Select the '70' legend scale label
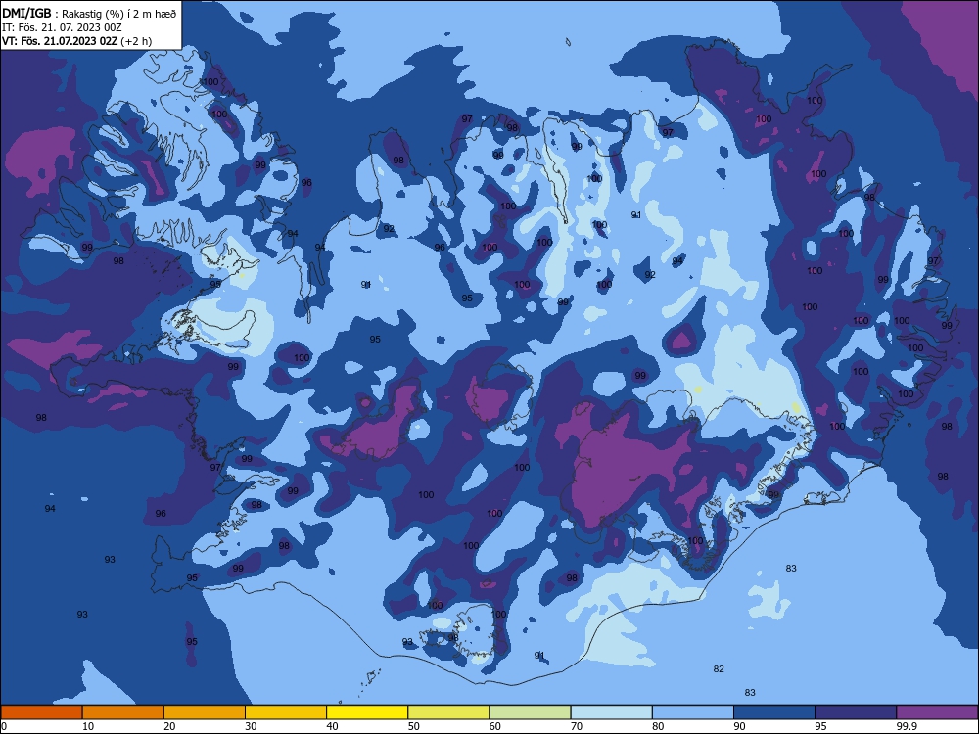The width and height of the screenshot is (979, 734). pos(577,726)
